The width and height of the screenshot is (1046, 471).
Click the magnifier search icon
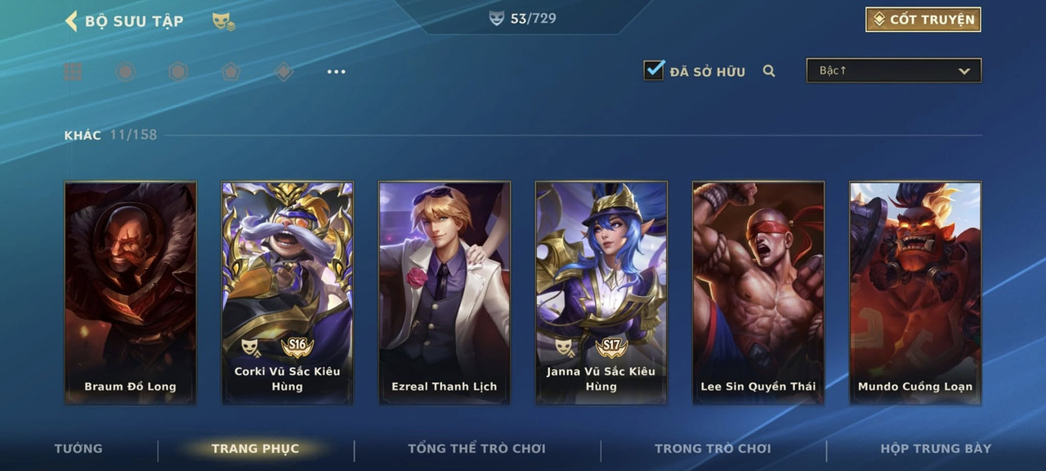(x=769, y=71)
